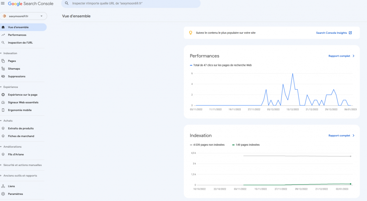
Task: Open Rapport complet for Indexation
Action: click(x=341, y=135)
